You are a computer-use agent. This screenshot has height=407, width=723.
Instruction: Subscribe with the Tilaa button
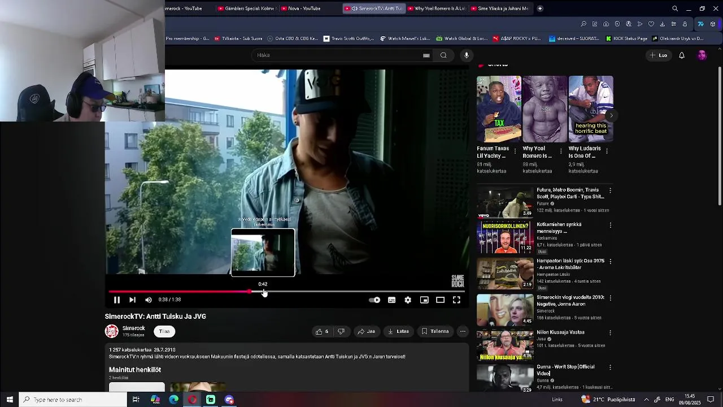tap(164, 331)
